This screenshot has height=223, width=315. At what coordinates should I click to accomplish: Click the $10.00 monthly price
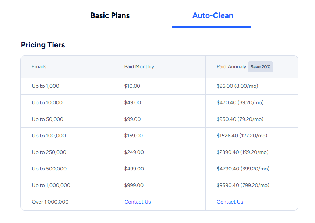[132, 86]
